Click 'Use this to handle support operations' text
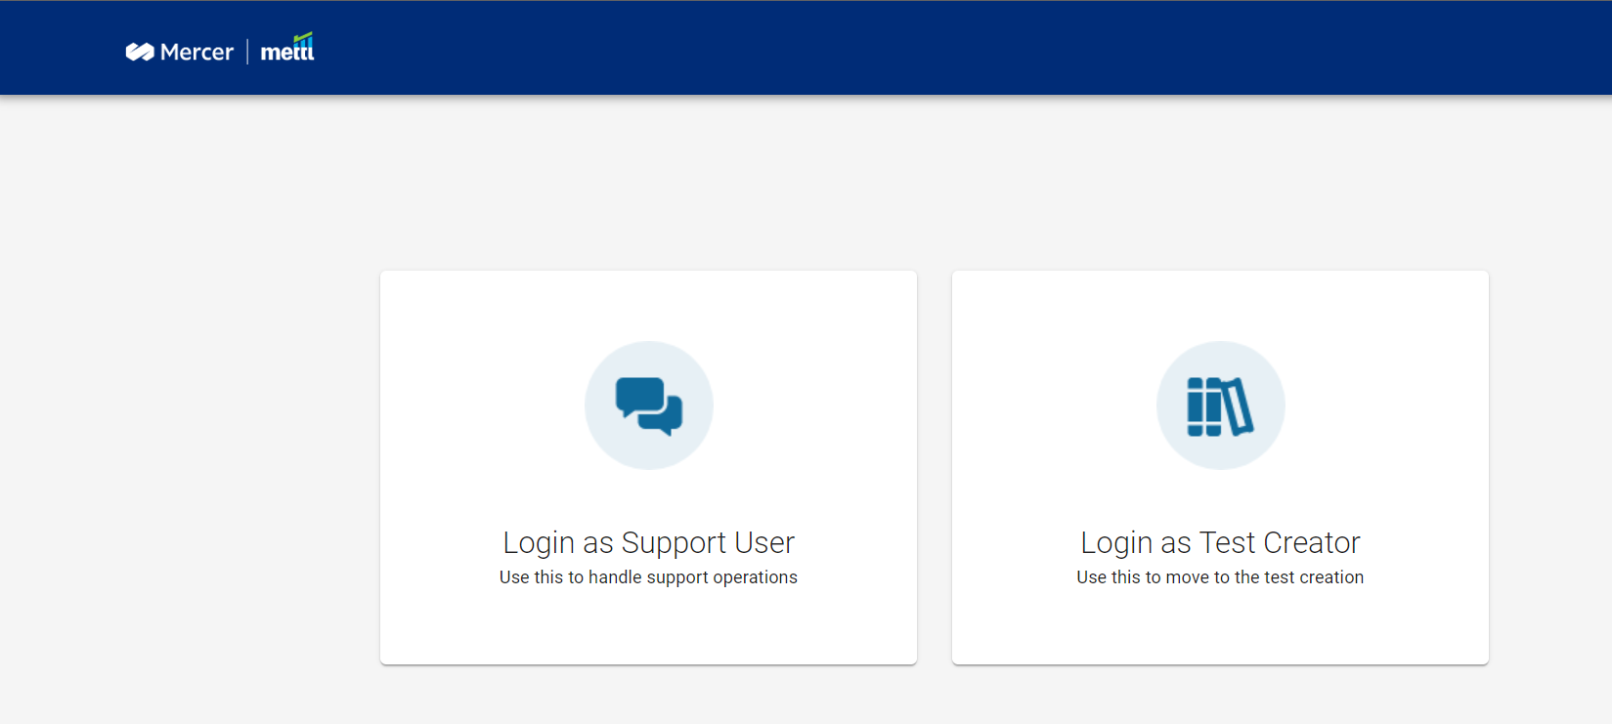The height and width of the screenshot is (724, 1612). 649,577
